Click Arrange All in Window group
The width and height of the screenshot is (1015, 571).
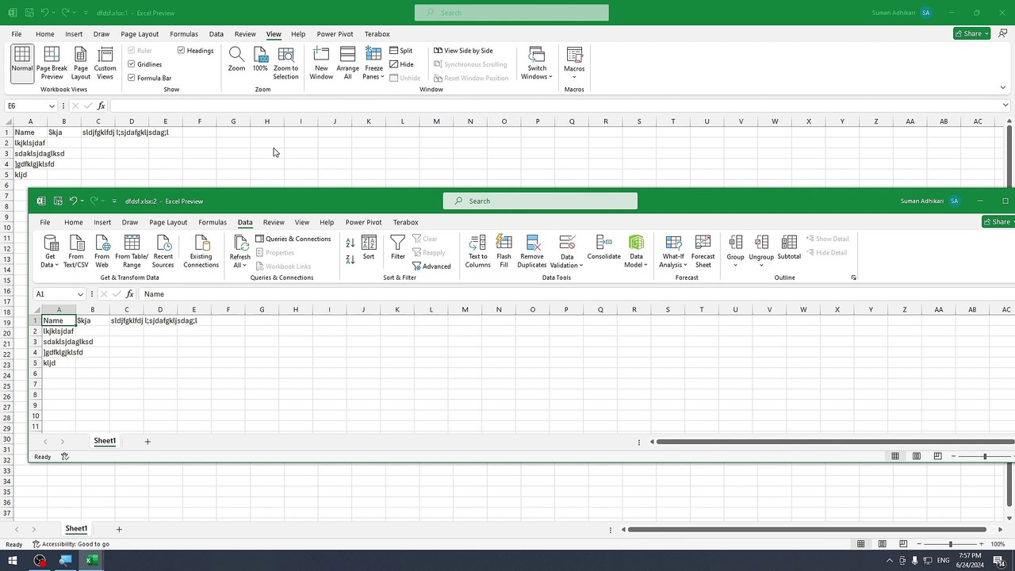pos(347,63)
